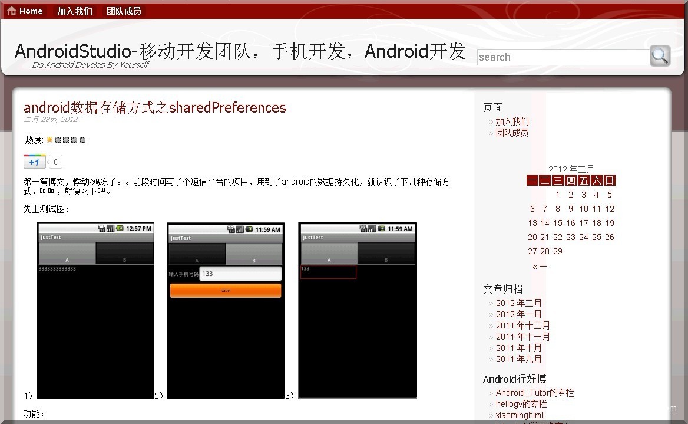Open Android_Tutor的专栏 blog link
This screenshot has width=688, height=424.
coord(535,393)
